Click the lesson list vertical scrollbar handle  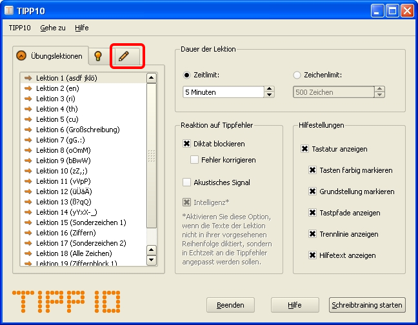click(x=152, y=155)
